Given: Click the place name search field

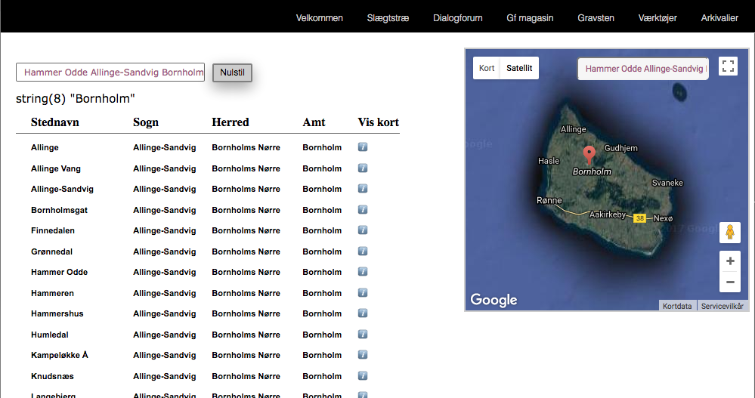Looking at the screenshot, I should pyautogui.click(x=110, y=73).
